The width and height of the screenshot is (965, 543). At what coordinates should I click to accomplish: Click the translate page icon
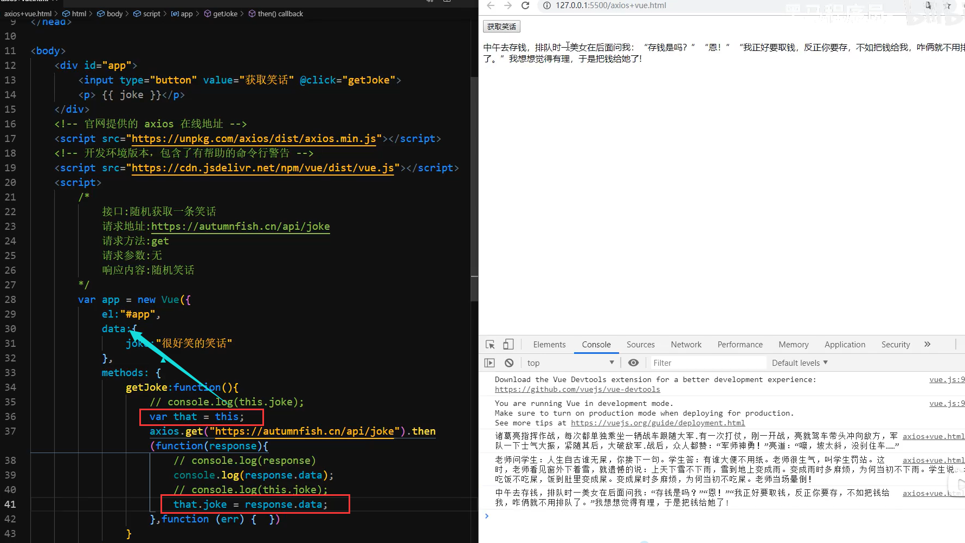click(928, 5)
